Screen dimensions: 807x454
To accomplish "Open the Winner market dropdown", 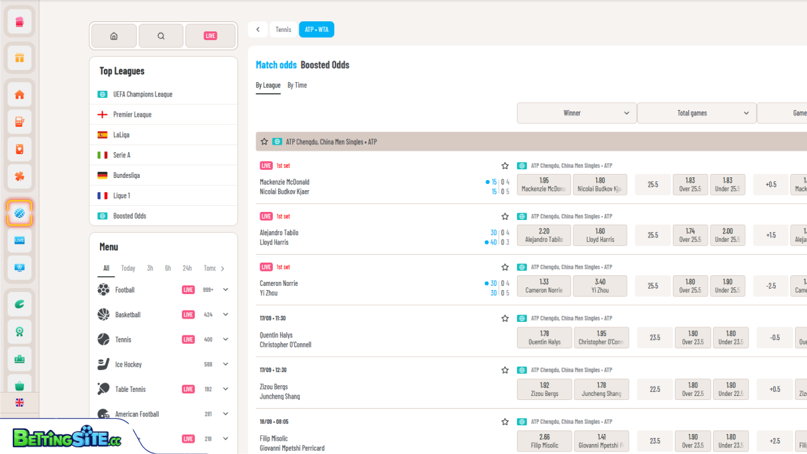I will (576, 113).
